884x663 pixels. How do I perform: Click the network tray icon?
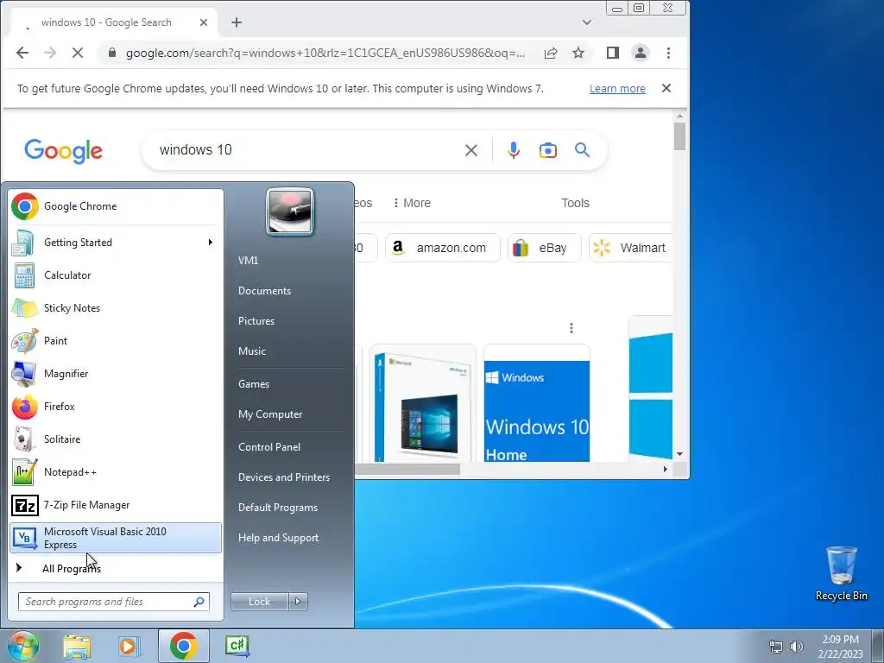(776, 647)
